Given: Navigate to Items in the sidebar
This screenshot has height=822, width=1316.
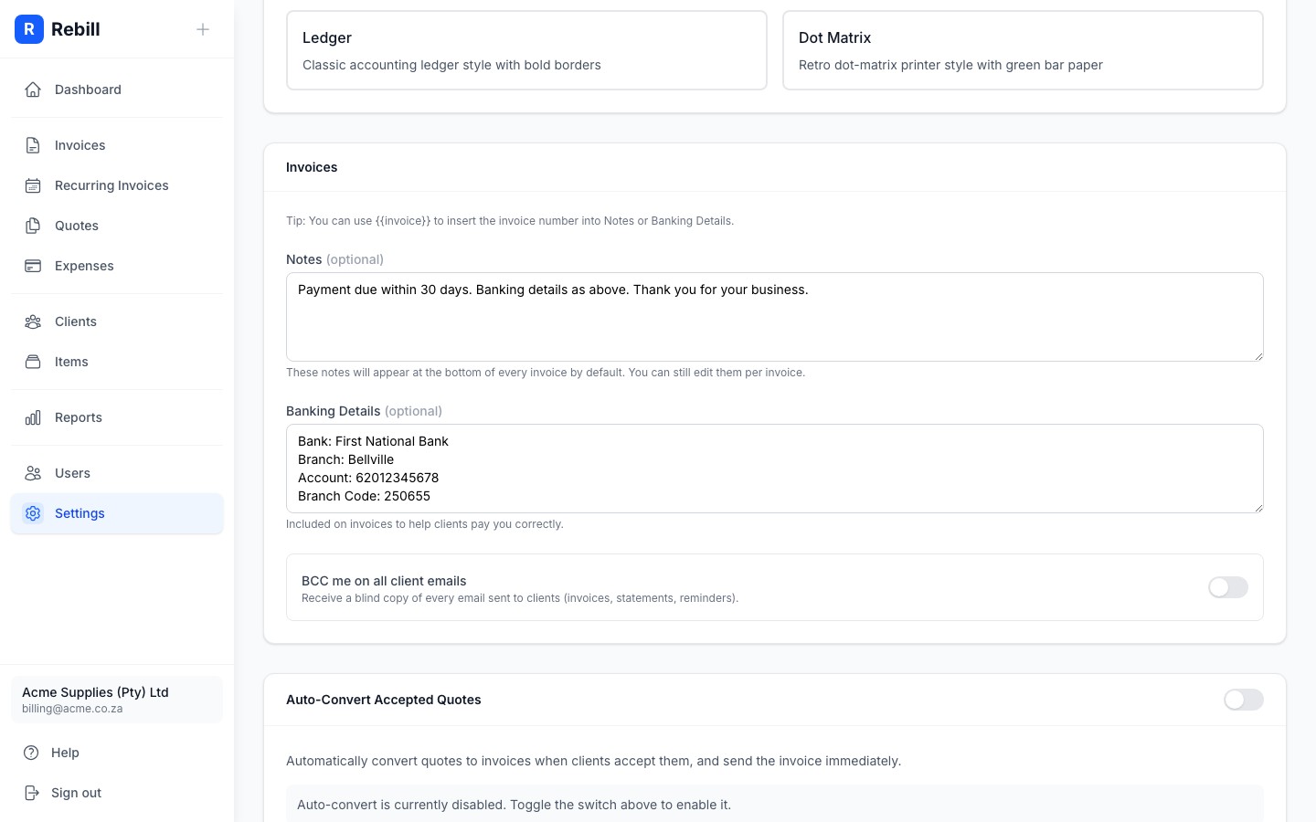Looking at the screenshot, I should click(71, 362).
